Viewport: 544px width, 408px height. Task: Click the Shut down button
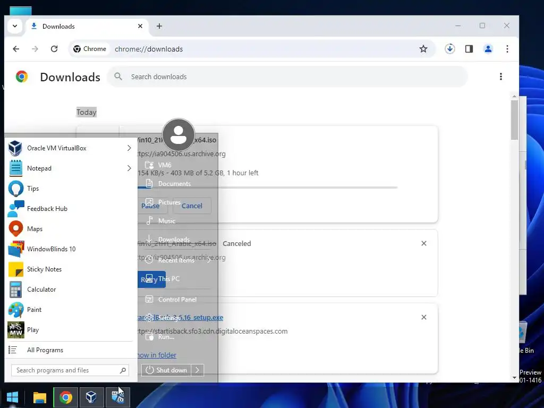(x=166, y=370)
